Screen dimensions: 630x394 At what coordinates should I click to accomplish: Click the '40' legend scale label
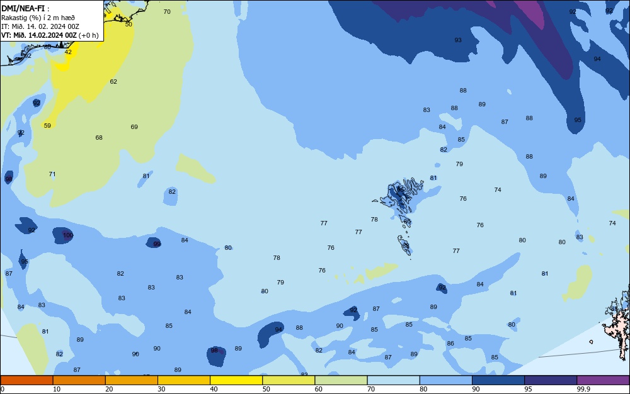pyautogui.click(x=214, y=389)
